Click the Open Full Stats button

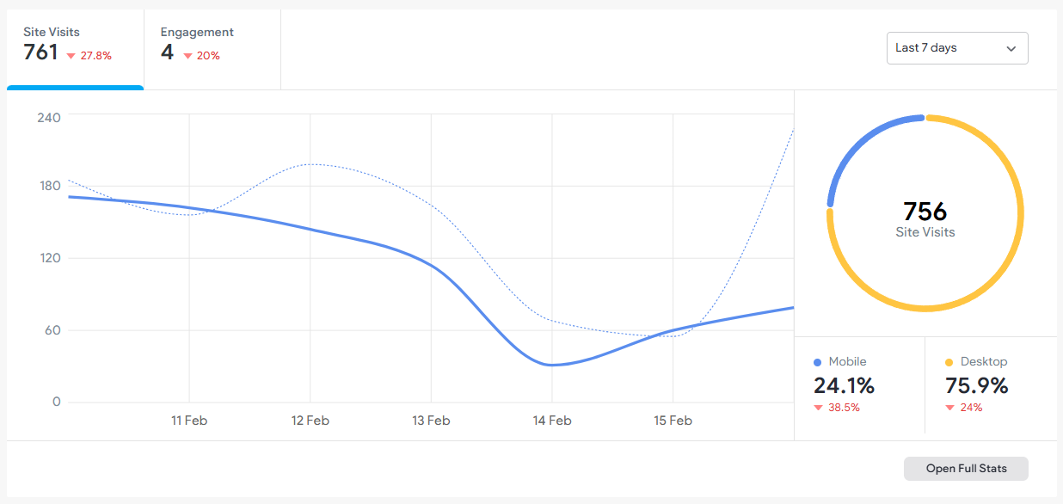click(966, 468)
